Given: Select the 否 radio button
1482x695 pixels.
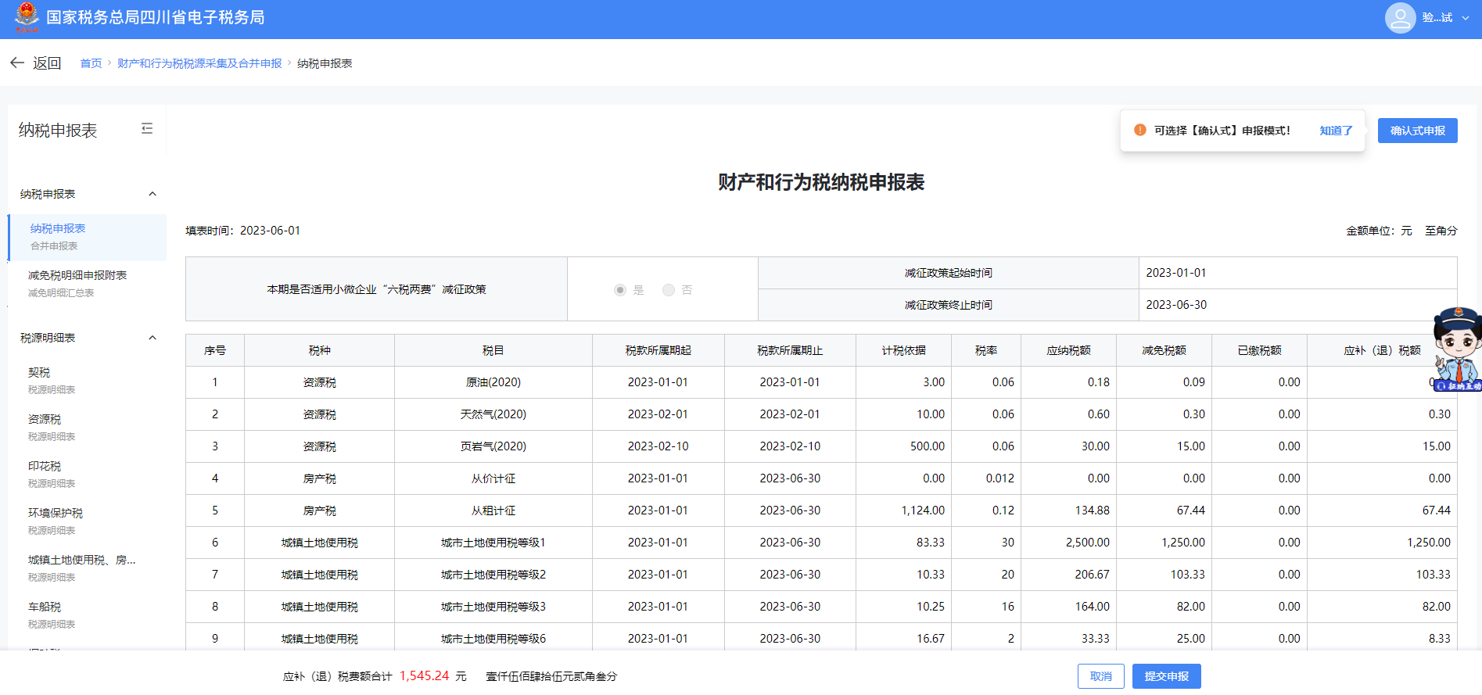Looking at the screenshot, I should coord(669,290).
